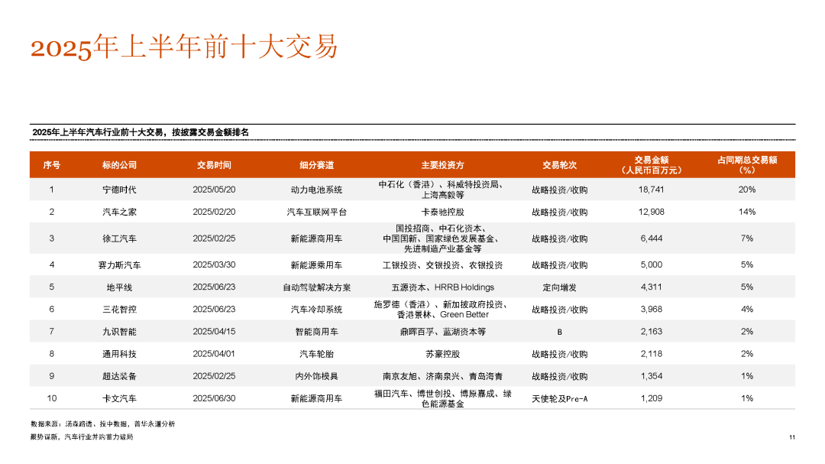Viewport: 825px width, 464px height.
Task: Click date 2025/06/30
Action: click(x=214, y=398)
